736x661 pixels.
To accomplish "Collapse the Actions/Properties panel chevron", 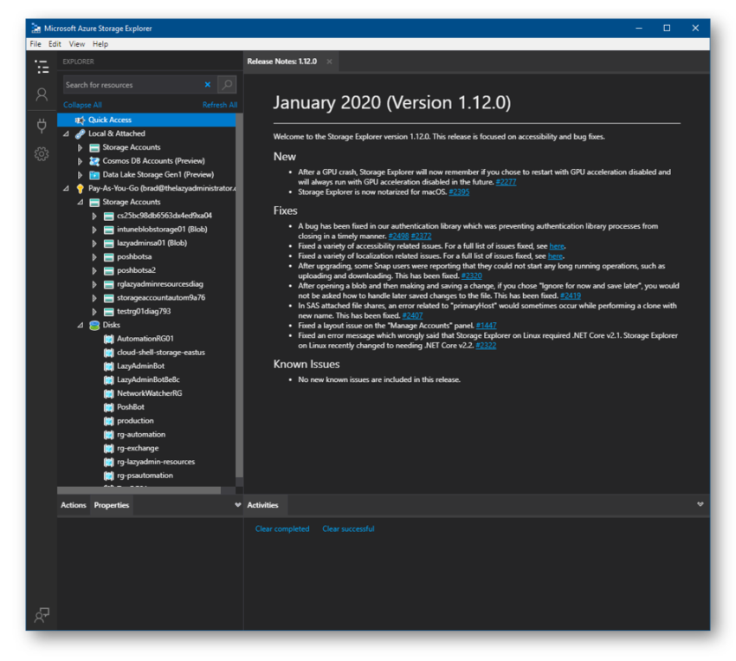I will (237, 505).
